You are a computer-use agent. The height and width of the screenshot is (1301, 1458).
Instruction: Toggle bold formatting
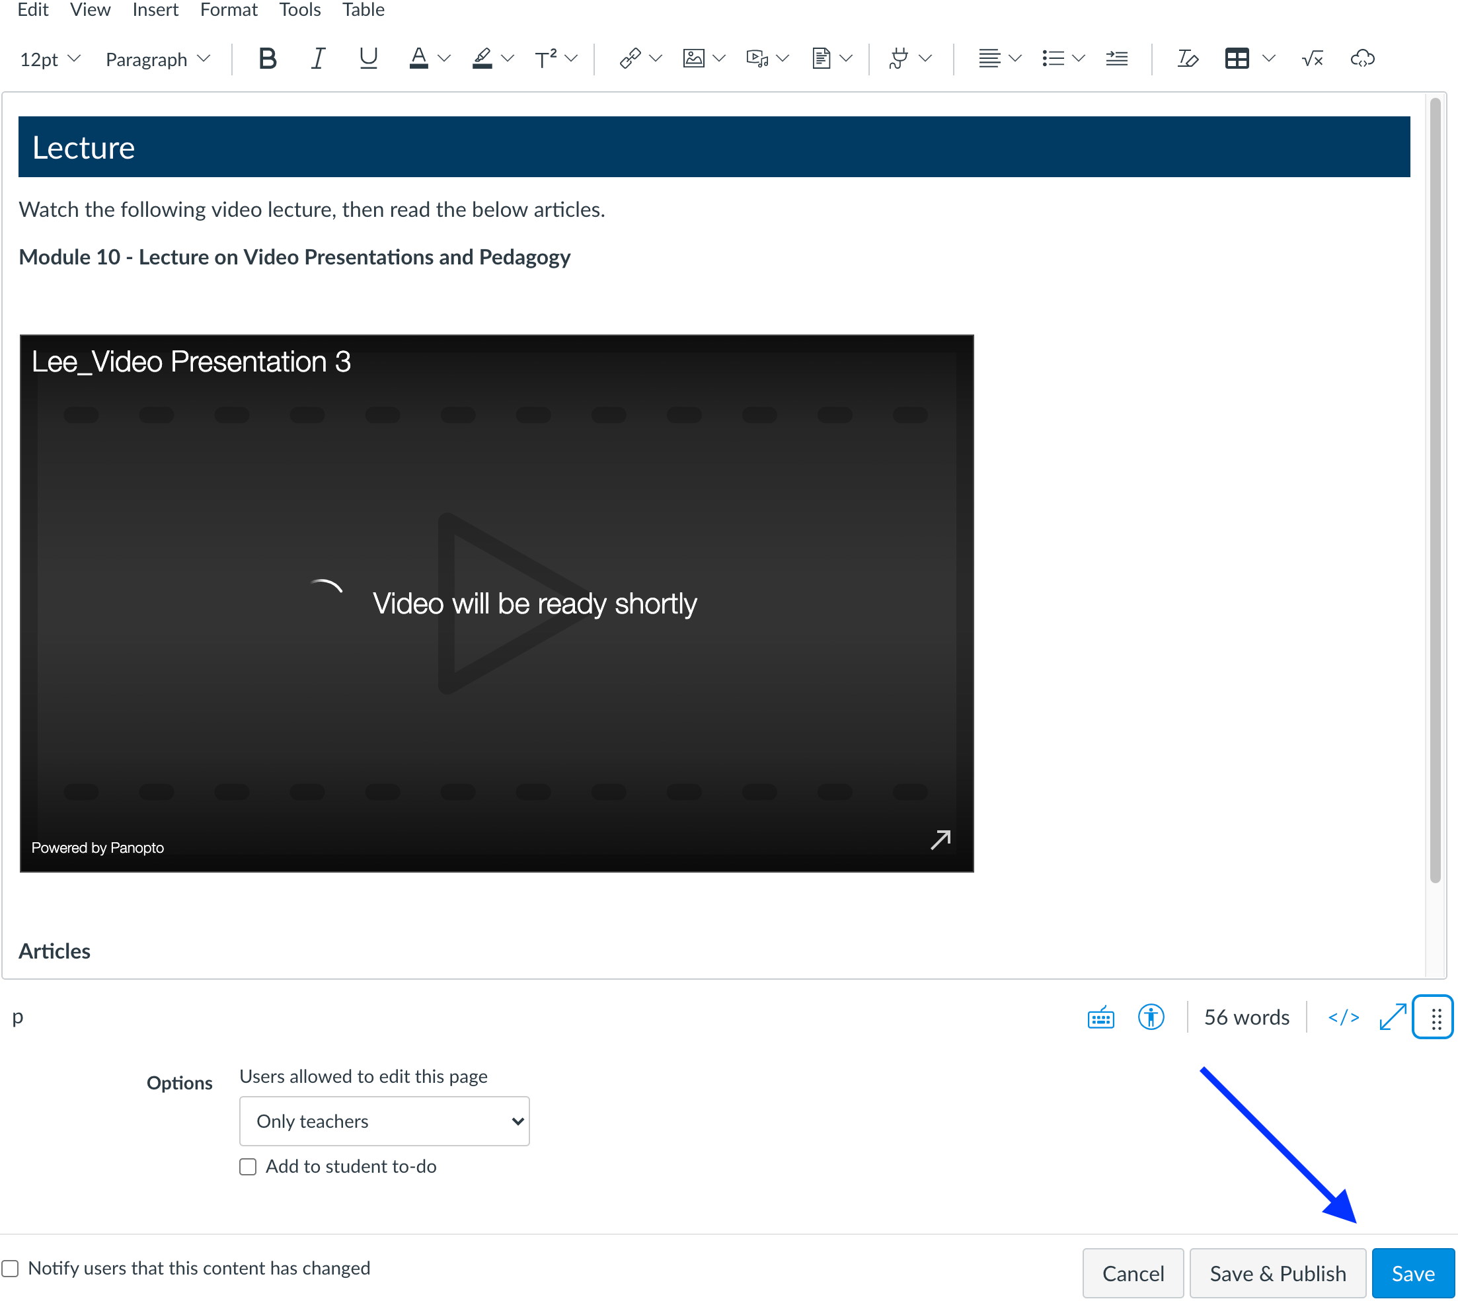point(267,59)
